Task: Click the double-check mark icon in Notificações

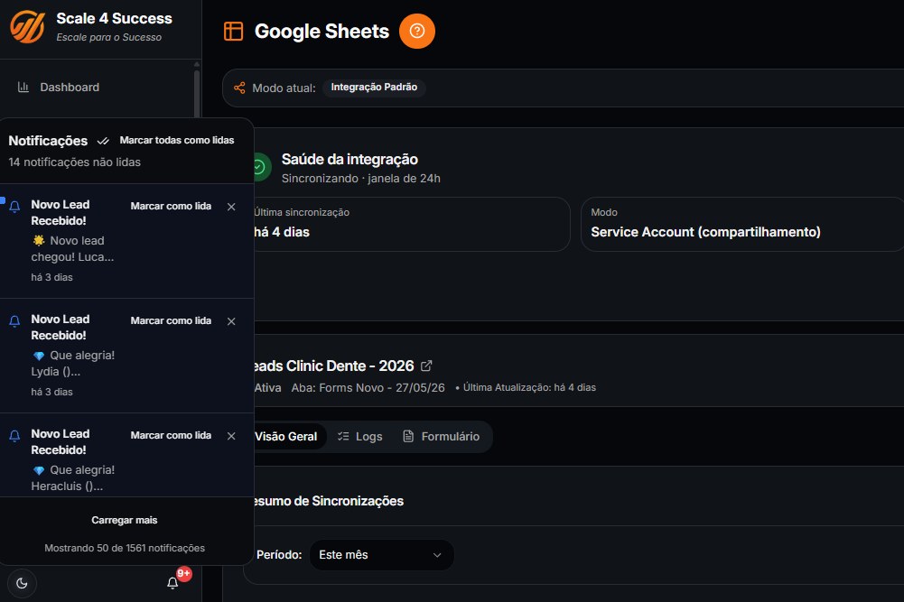Action: click(103, 141)
